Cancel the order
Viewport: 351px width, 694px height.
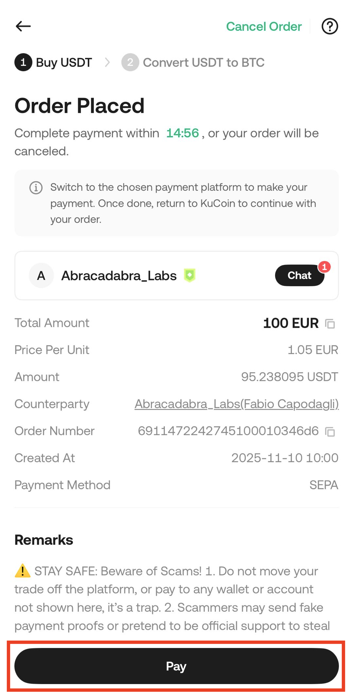click(x=264, y=27)
